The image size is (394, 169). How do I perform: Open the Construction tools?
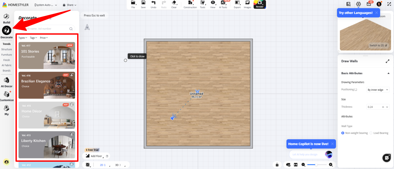[x=190, y=3]
